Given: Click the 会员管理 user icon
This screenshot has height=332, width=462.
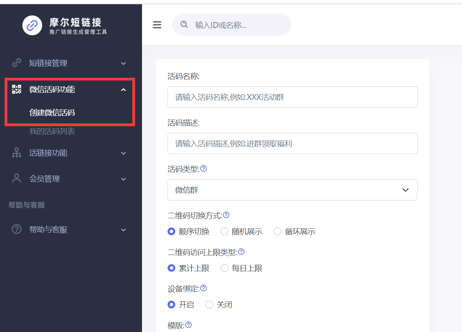Looking at the screenshot, I should (17, 178).
